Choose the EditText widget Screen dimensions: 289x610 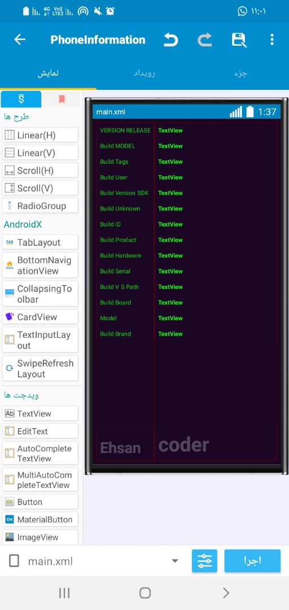coord(40,431)
